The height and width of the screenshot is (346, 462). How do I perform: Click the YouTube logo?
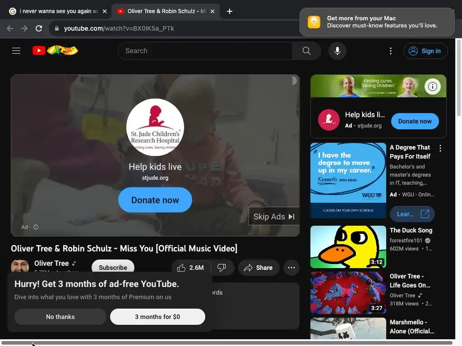(x=55, y=50)
